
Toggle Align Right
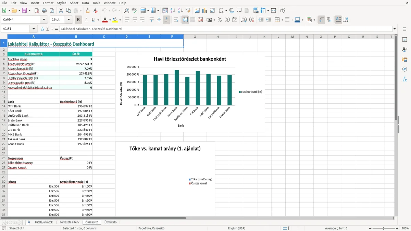coord(142,20)
